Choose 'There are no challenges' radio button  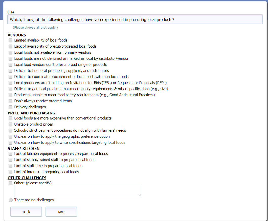(11, 200)
